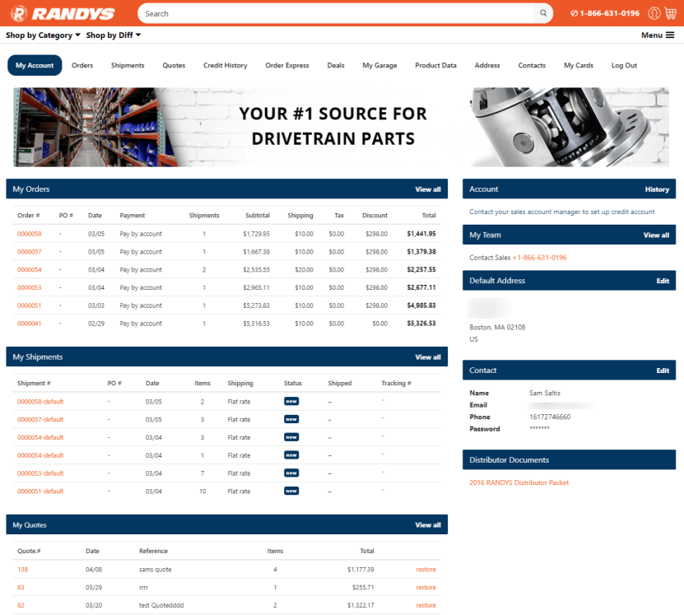The image size is (684, 615).
Task: Open order 0000041
Action: [30, 324]
